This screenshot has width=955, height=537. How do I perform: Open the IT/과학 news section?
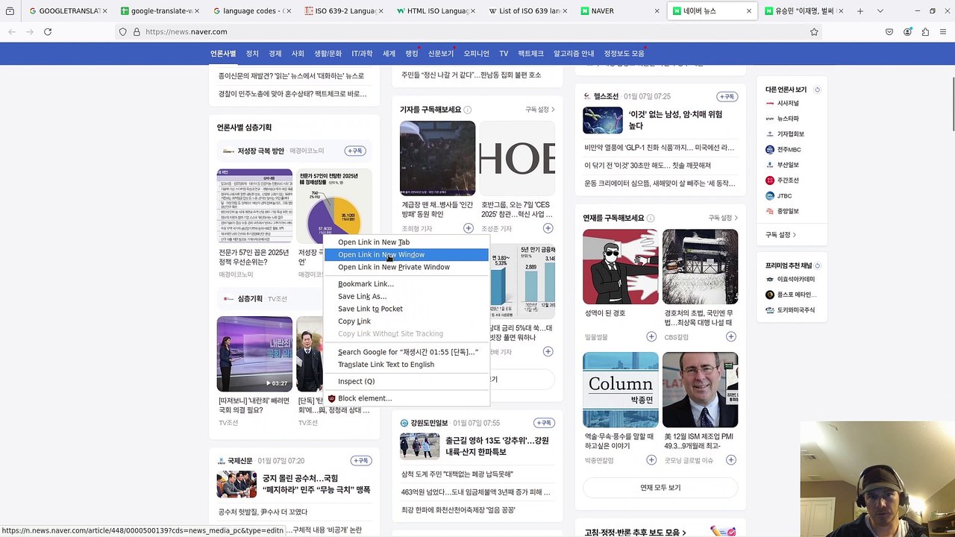tap(362, 54)
